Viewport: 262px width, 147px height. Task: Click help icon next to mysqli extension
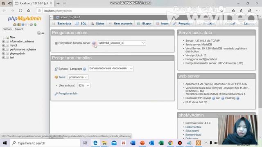click(213, 98)
